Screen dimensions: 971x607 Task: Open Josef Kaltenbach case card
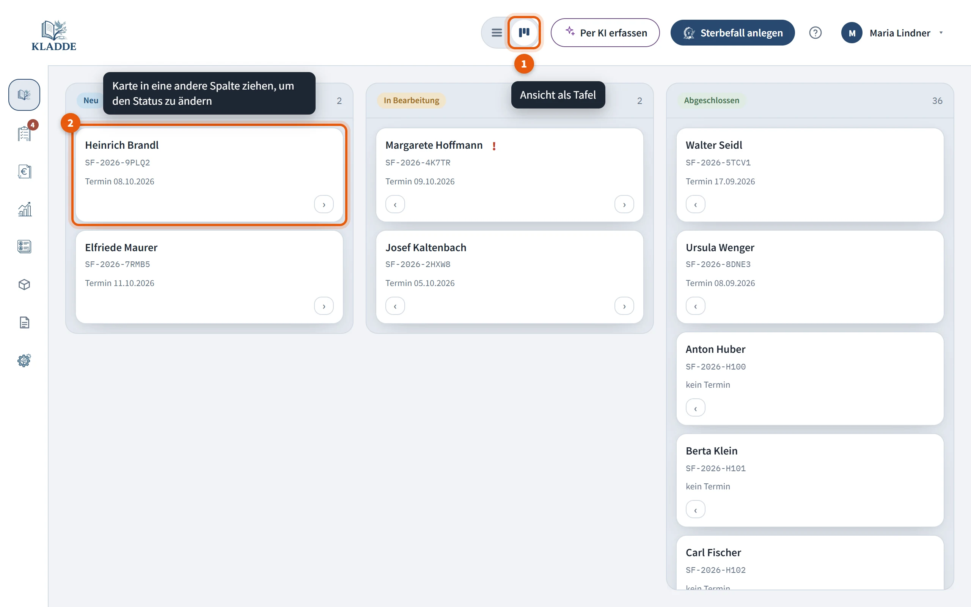(509, 277)
